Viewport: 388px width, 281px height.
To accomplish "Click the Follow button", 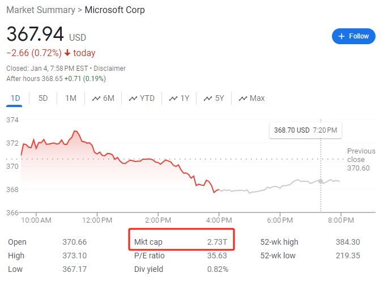I will (353, 36).
